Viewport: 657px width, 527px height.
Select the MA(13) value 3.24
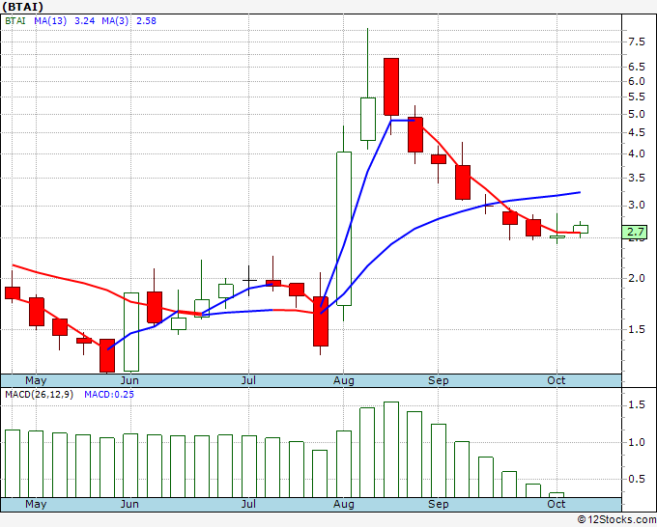pyautogui.click(x=85, y=20)
